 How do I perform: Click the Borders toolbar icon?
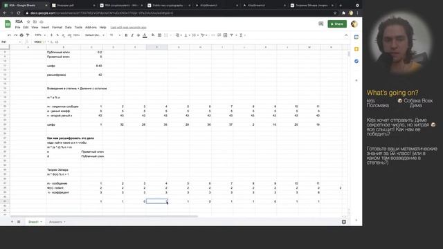(x=159, y=35)
